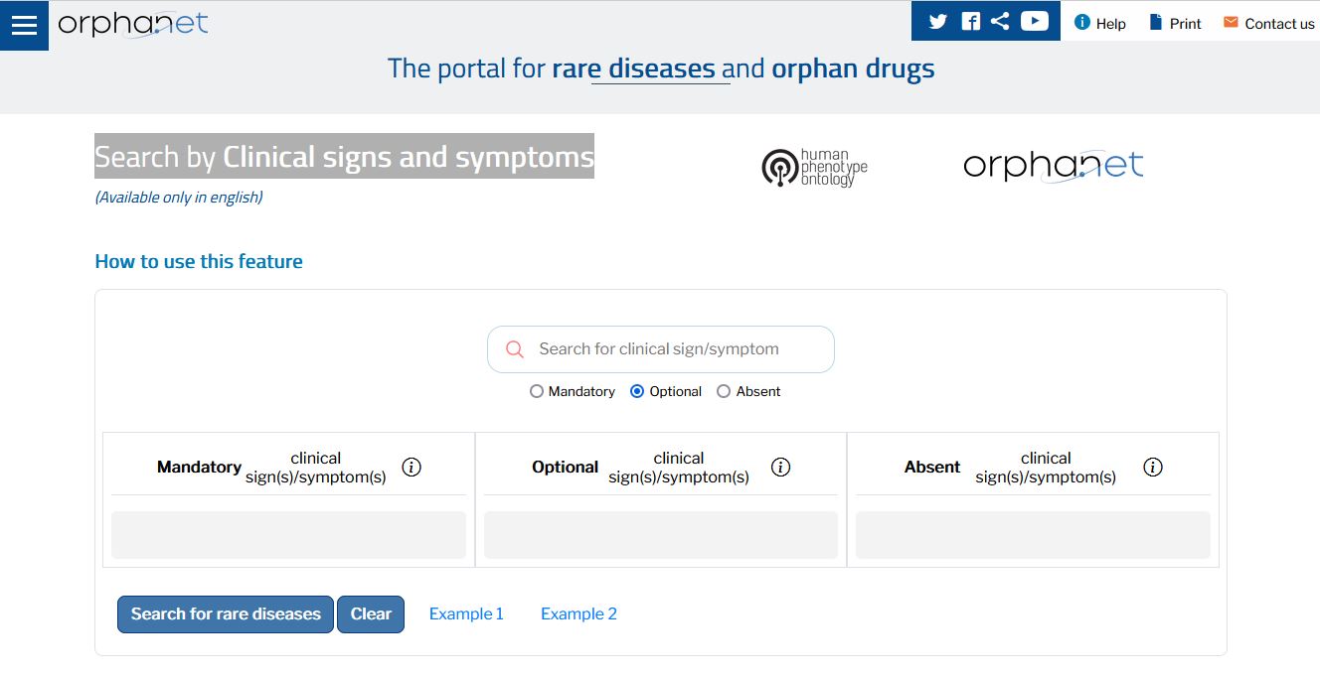1320x678 pixels.
Task: Click Search for rare diseases button
Action: (226, 614)
